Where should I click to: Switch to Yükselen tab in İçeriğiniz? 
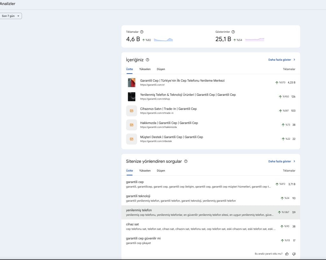coord(145,69)
